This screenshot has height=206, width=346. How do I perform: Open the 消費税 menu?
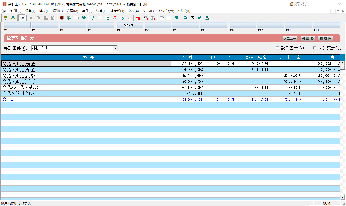pyautogui.click(x=117, y=11)
